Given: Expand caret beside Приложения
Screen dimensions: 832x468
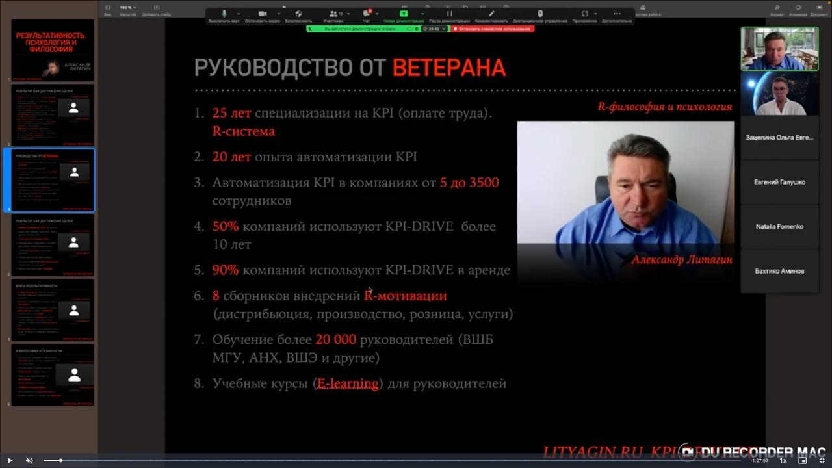Looking at the screenshot, I should (x=596, y=14).
